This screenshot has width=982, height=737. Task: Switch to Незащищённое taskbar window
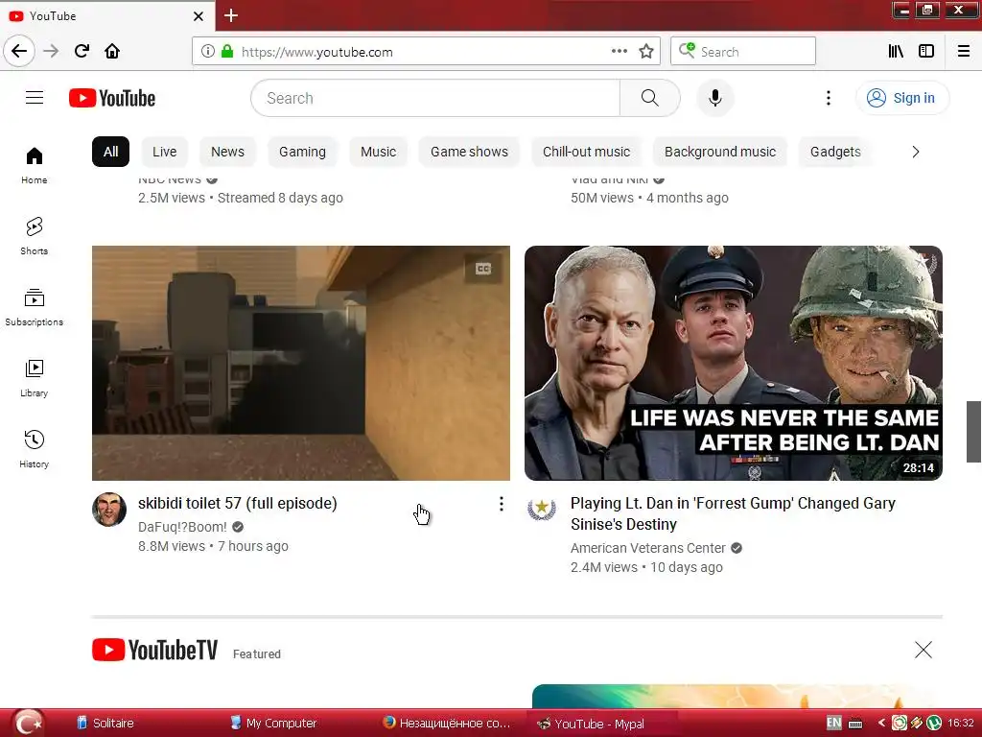pyautogui.click(x=446, y=724)
